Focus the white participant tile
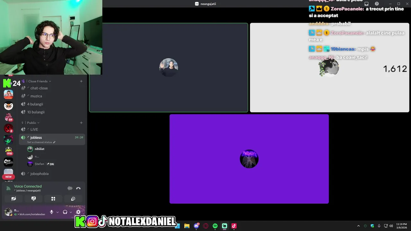This screenshot has height=231, width=411. pyautogui.click(x=329, y=67)
